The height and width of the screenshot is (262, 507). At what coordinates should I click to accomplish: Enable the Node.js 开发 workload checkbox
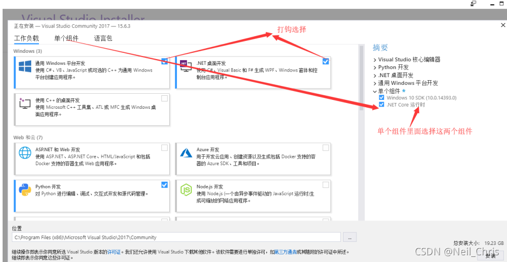point(325,185)
